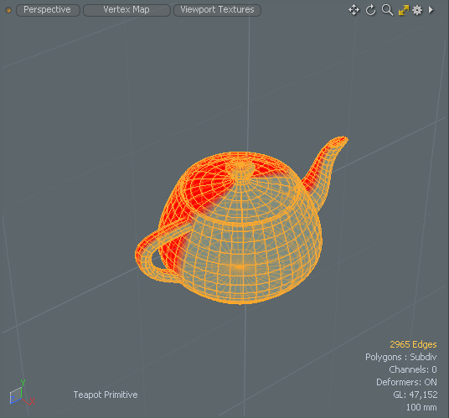Open the Perspective view type dropdown
This screenshot has width=449, height=418.
pos(48,10)
